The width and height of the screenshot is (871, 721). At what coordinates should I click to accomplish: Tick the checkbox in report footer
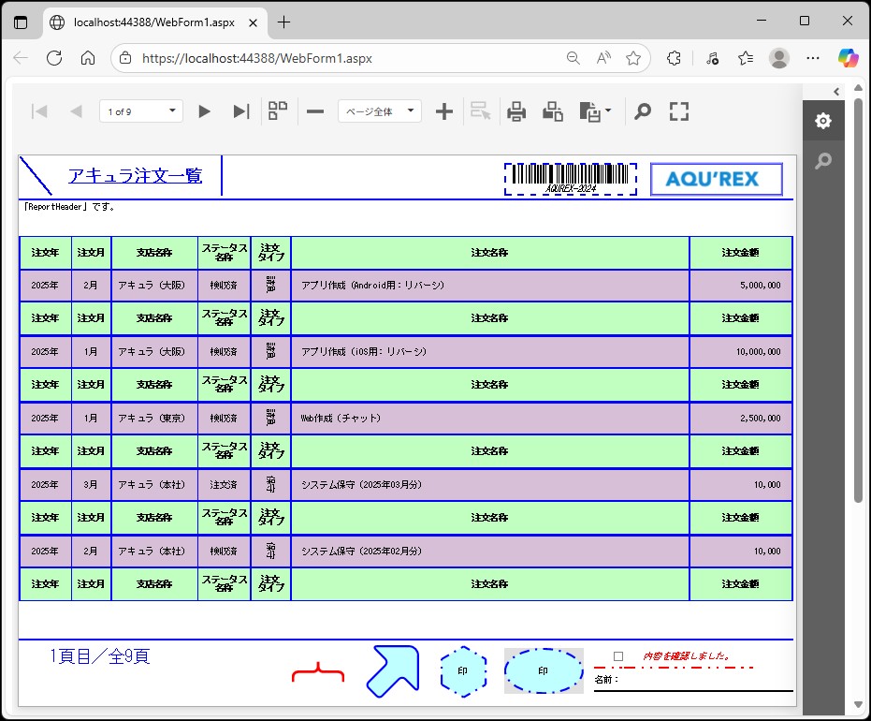(x=618, y=656)
